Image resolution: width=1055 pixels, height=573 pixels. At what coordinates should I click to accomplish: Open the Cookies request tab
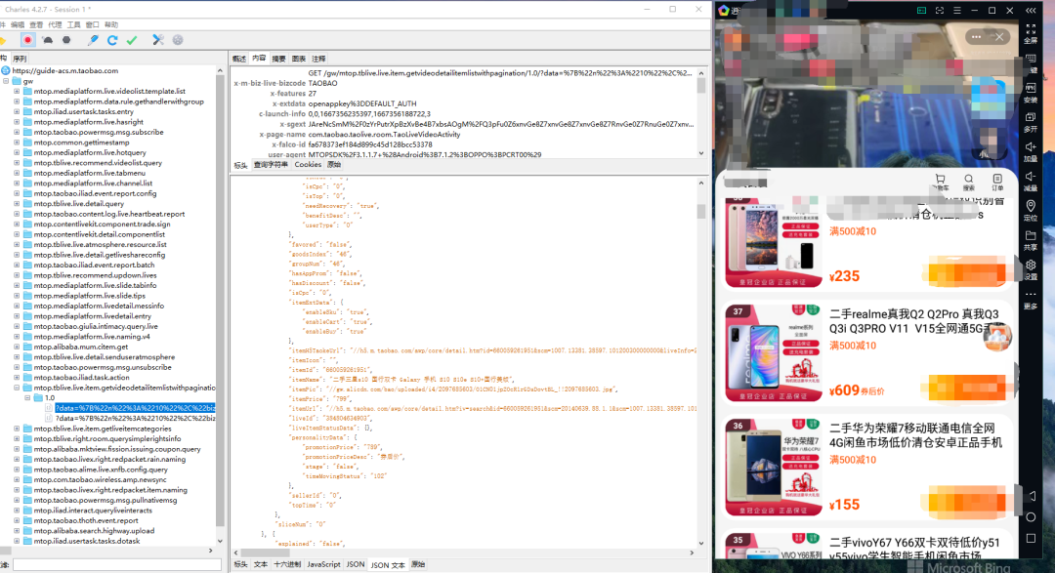(x=308, y=165)
